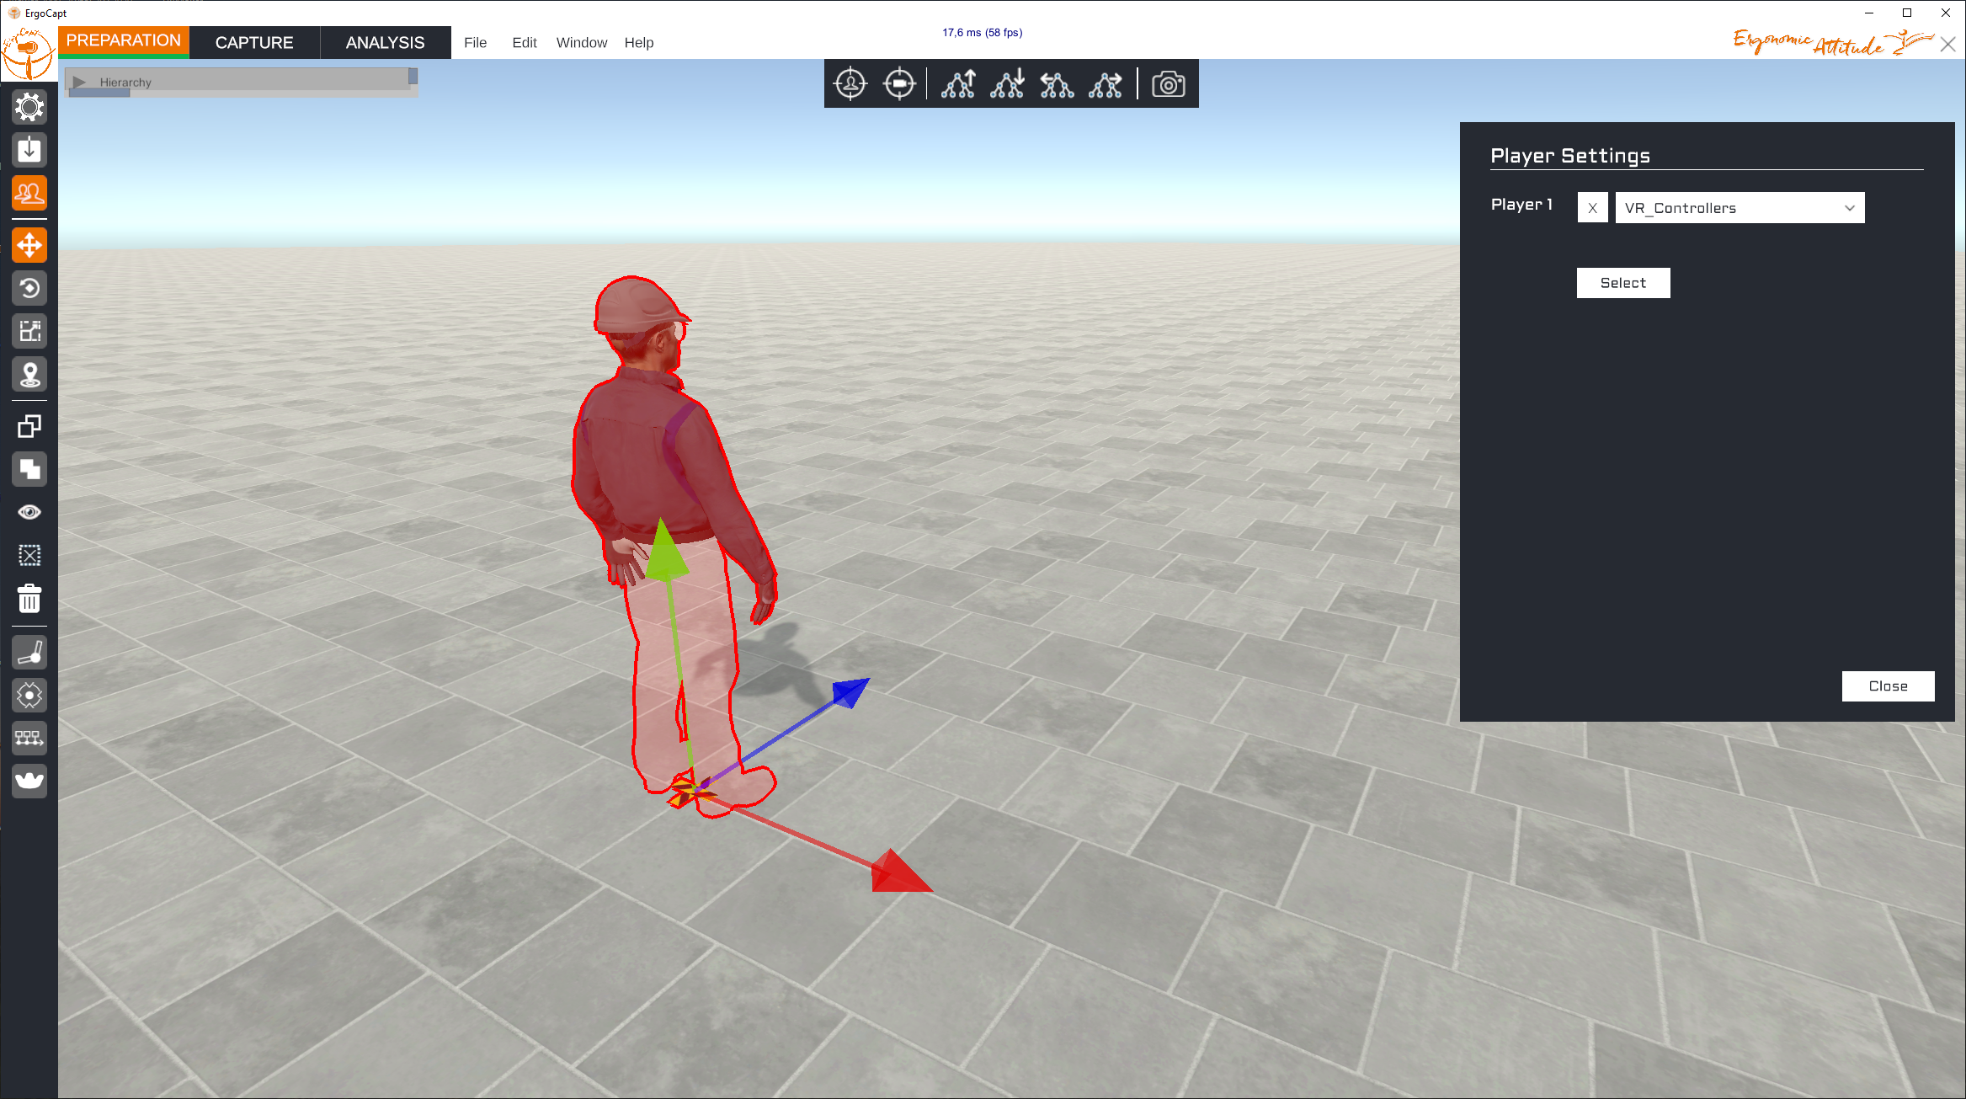This screenshot has height=1099, width=1966.
Task: Open the Help menu
Action: (x=639, y=43)
